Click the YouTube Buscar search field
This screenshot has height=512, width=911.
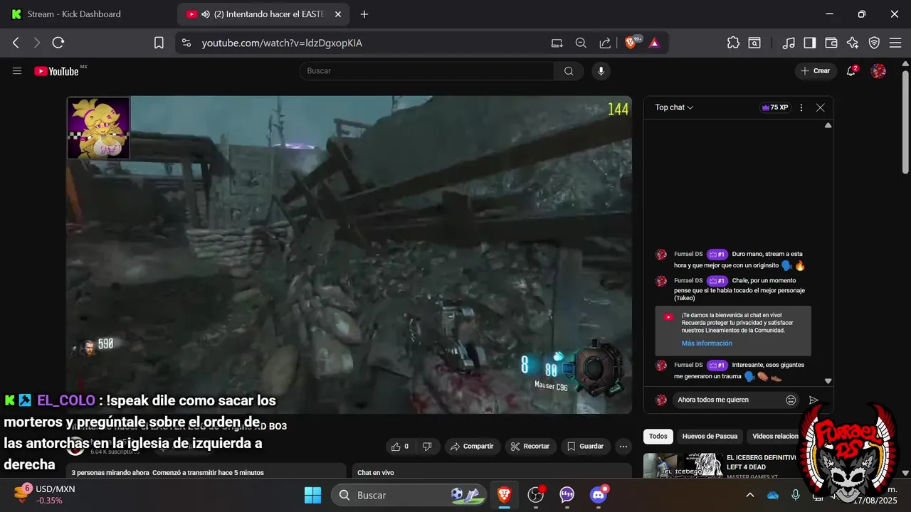(x=427, y=70)
